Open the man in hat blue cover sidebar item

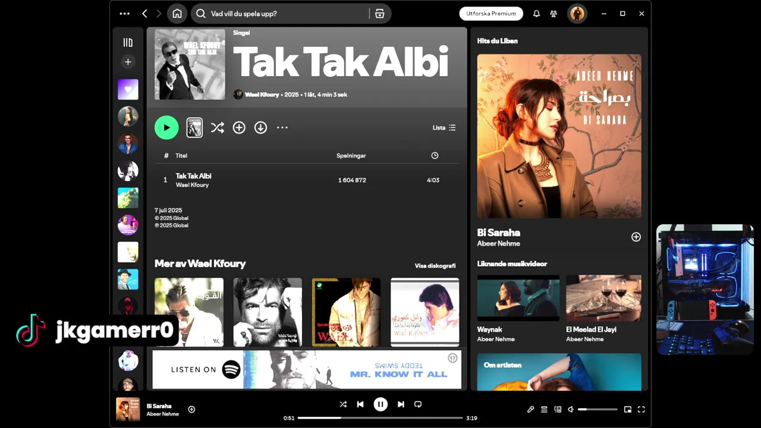128,279
